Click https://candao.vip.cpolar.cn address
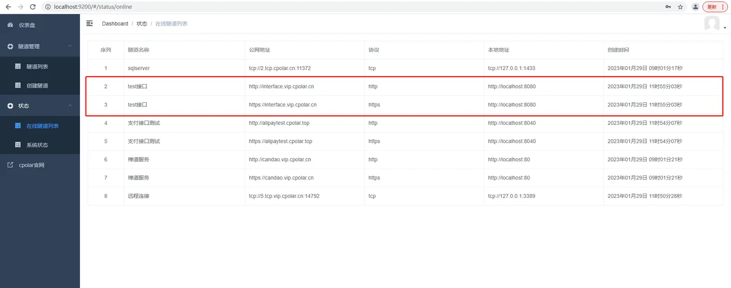This screenshot has height=288, width=731. (x=281, y=178)
